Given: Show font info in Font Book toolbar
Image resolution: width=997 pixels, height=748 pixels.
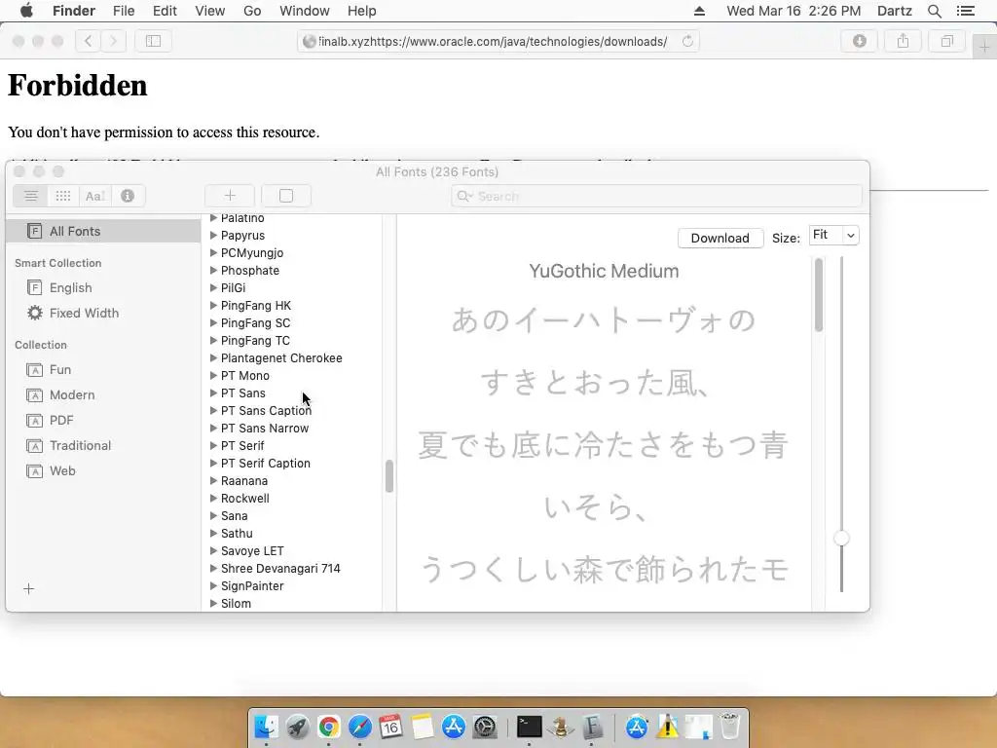Looking at the screenshot, I should pyautogui.click(x=128, y=196).
